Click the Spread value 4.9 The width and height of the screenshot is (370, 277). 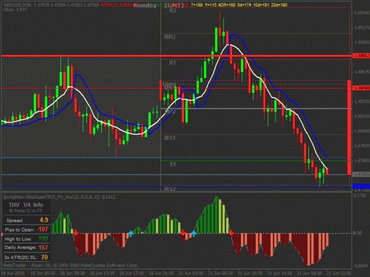pos(44,220)
